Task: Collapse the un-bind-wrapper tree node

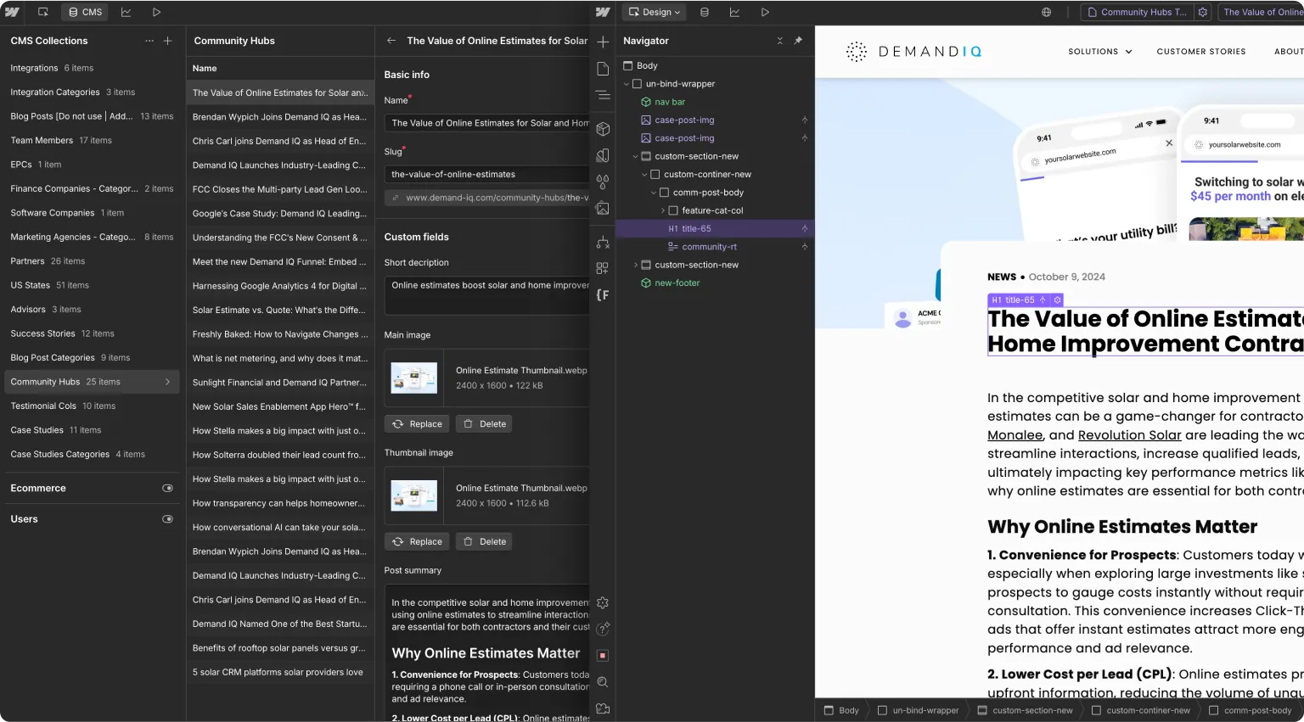Action: click(627, 84)
